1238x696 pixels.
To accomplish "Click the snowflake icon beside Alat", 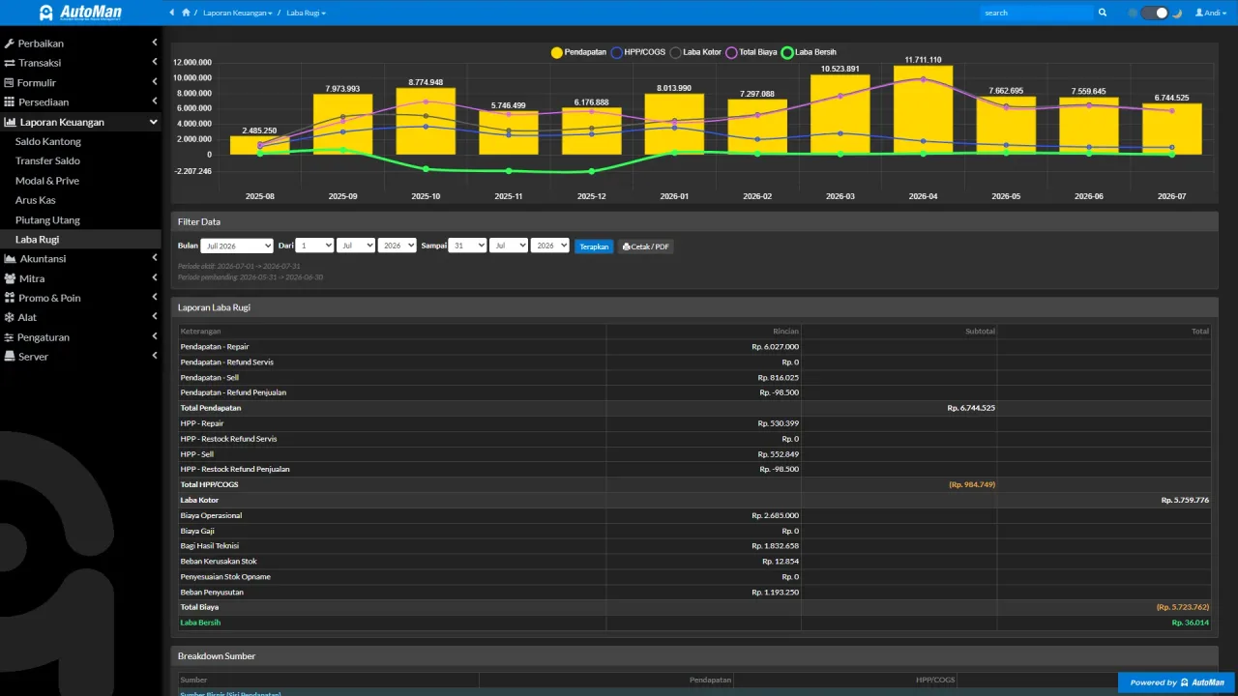I will point(9,317).
